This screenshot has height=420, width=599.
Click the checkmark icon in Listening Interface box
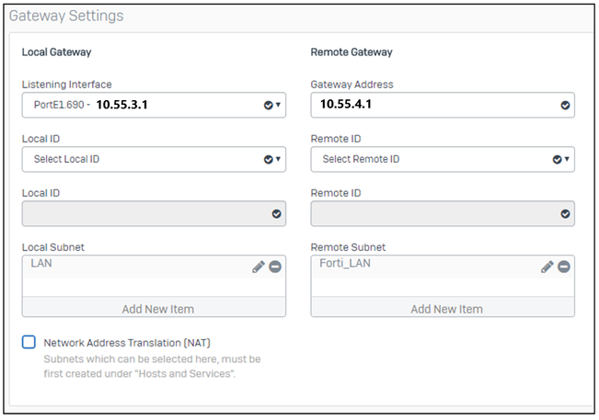click(268, 105)
